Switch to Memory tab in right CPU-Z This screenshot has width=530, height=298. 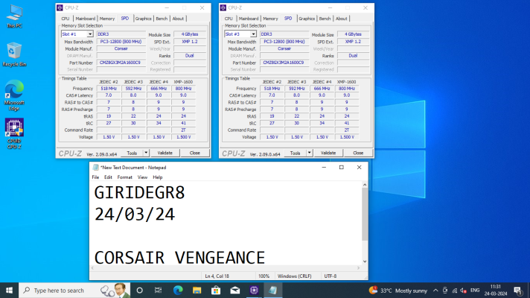270,19
